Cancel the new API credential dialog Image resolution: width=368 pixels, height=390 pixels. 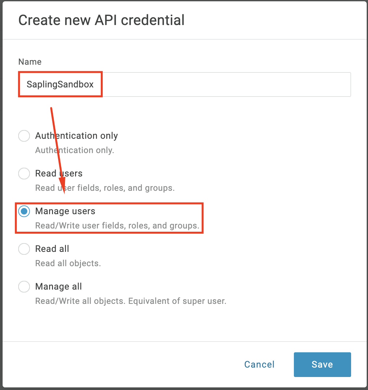pyautogui.click(x=259, y=365)
